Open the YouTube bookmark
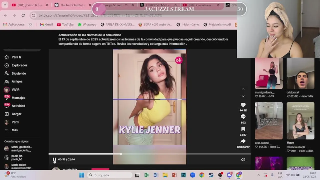Image resolution: width=320 pixels, height=180 pixels. pos(65,24)
